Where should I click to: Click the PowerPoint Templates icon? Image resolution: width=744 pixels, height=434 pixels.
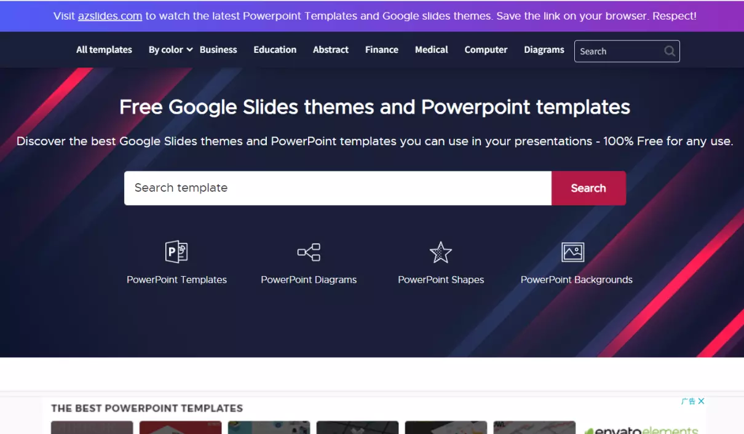click(x=176, y=252)
